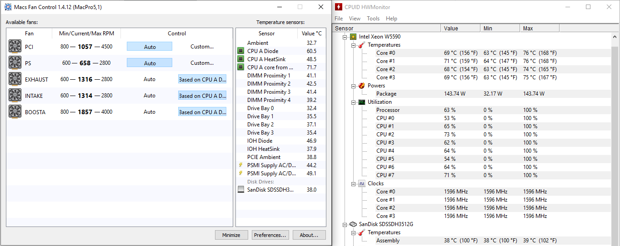Image resolution: width=620 pixels, height=246 pixels.
Task: Select the Package power row in HWMonitor
Action: 472,93
